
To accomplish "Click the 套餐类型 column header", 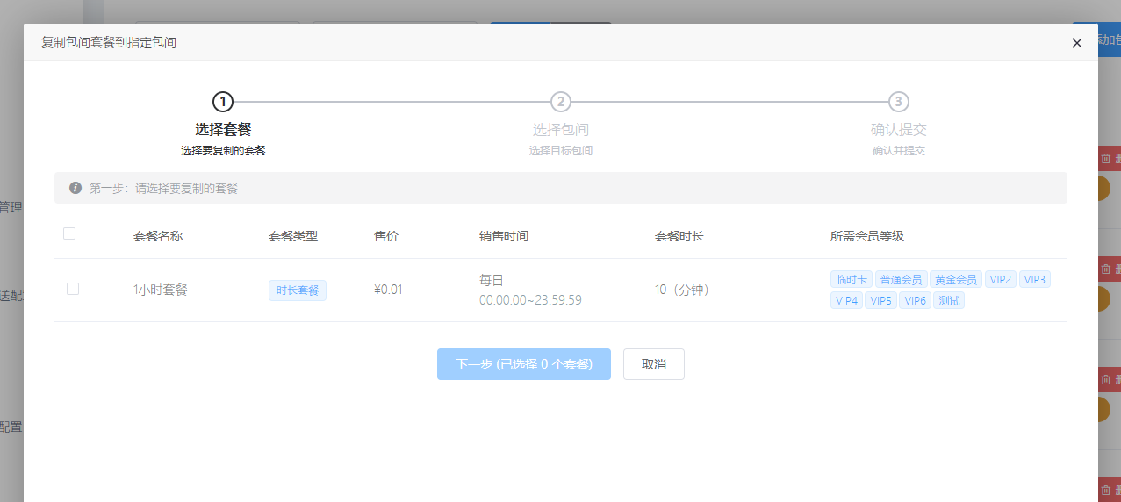I will coord(293,236).
